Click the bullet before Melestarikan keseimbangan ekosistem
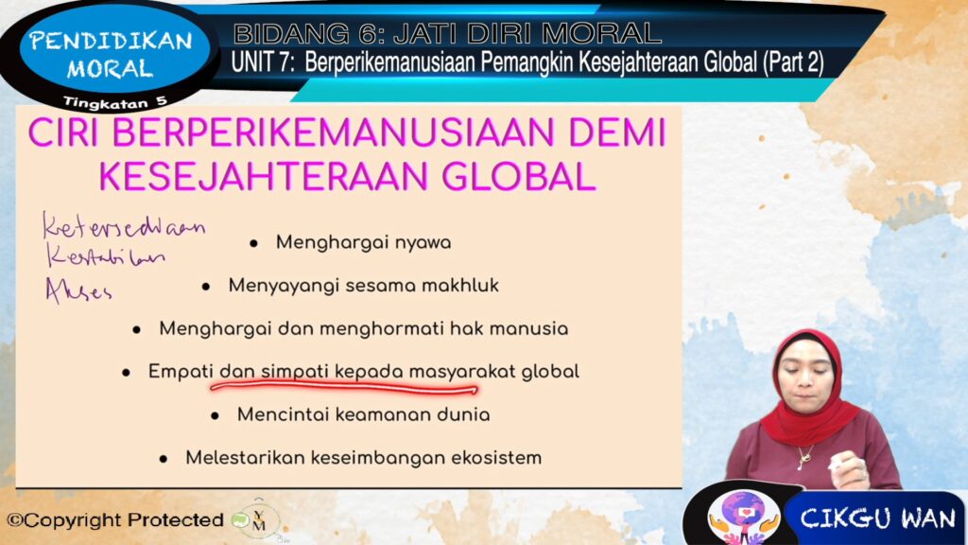 pyautogui.click(x=164, y=459)
